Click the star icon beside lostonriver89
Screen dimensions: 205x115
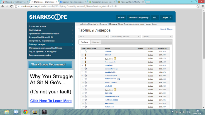[x=86, y=76]
